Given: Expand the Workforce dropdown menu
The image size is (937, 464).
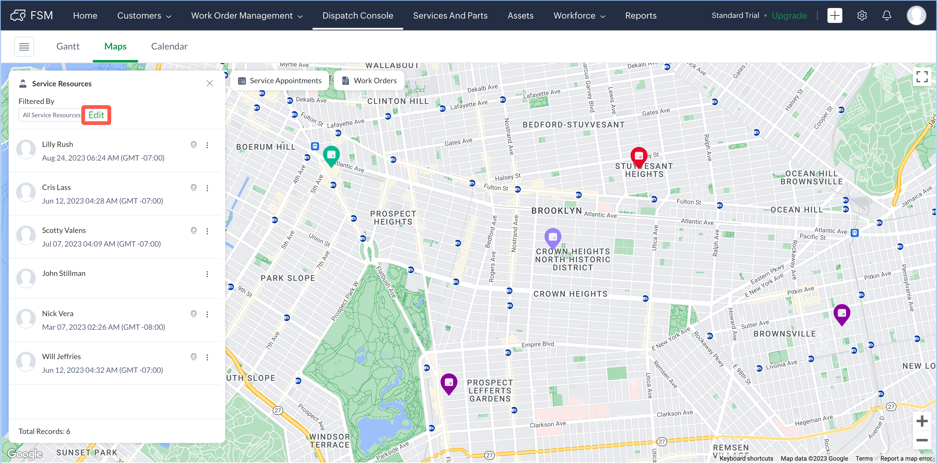Looking at the screenshot, I should 579,16.
